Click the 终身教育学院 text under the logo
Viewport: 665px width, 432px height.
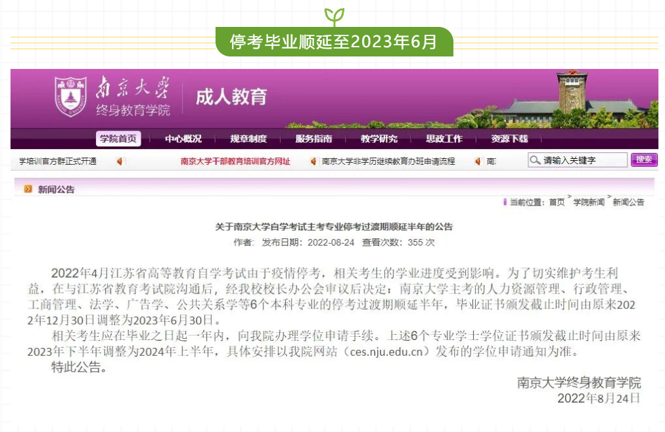(133, 110)
